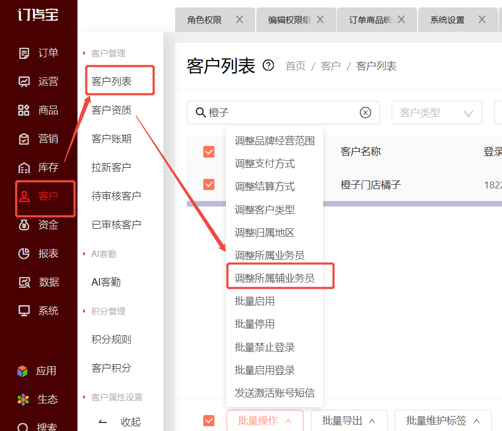The image size is (502, 431).
Task: Switch to the 订单商品统计 tab
Action: coord(373,20)
